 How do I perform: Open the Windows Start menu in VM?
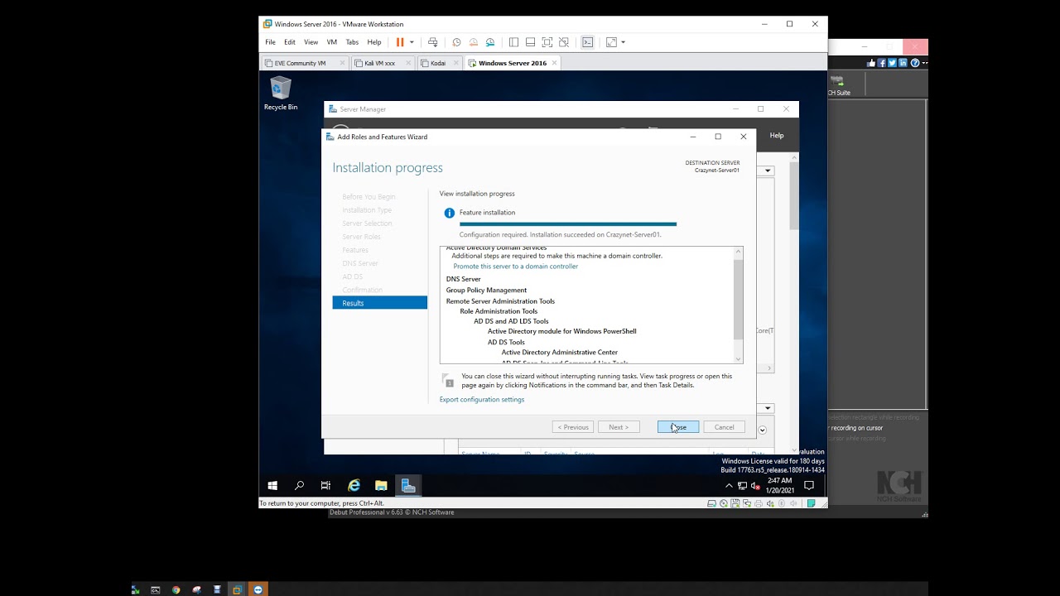coord(272,485)
